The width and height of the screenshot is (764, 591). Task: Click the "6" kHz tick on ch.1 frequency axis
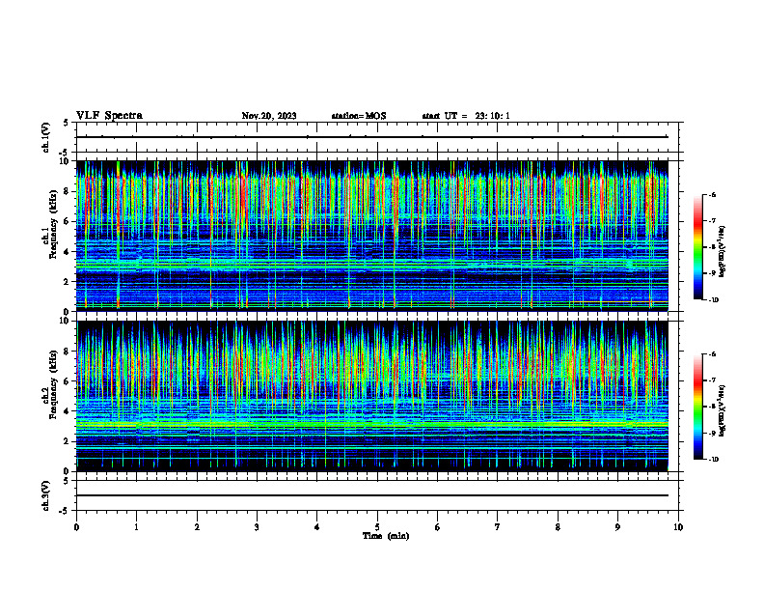68,221
